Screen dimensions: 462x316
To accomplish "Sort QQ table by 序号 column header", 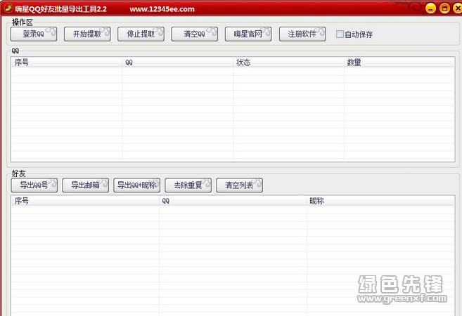I will click(67, 62).
